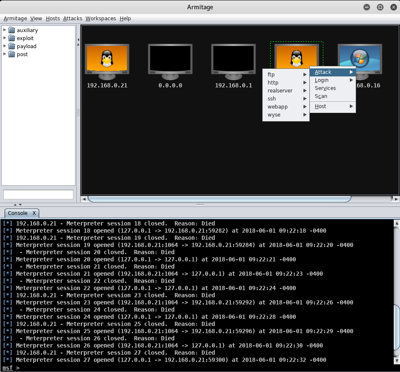Screen dimensions: 400x372
Task: Click the down arrow on the horizontal divider
Action: click(20, 205)
